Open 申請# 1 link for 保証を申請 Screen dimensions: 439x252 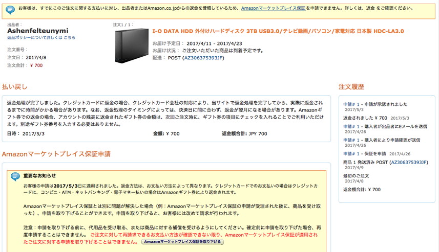[x=351, y=154]
